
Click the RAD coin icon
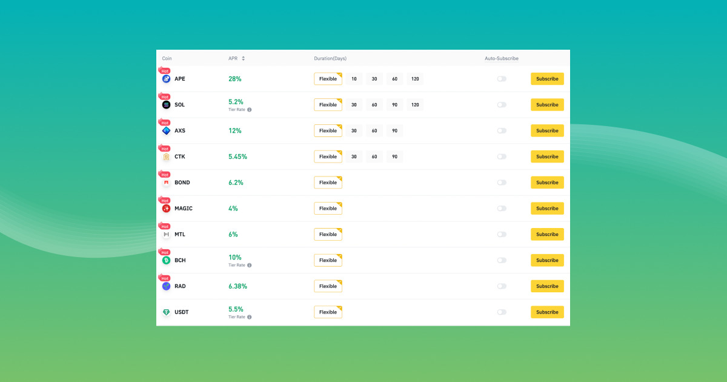(165, 286)
